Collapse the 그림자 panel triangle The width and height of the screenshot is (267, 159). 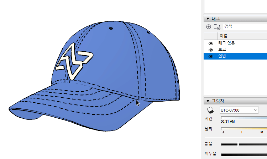[x=208, y=101]
